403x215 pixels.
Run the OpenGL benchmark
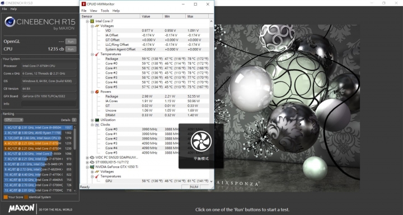click(71, 41)
